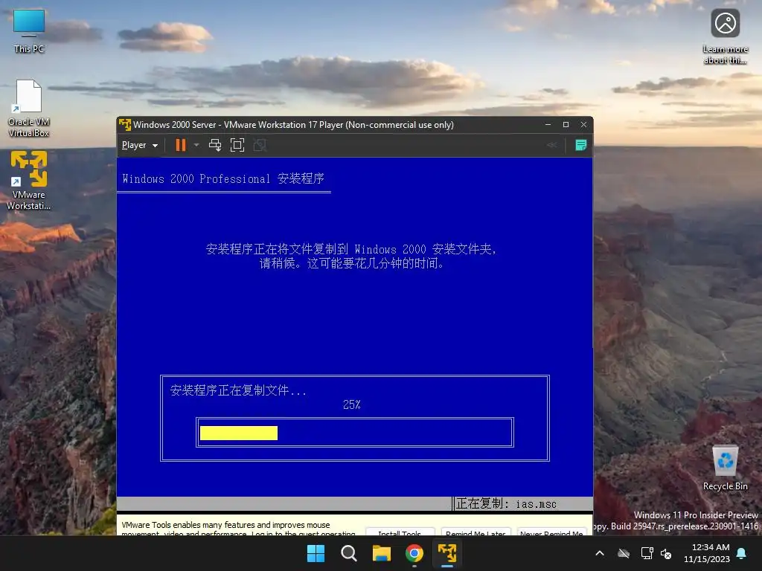Maximize the VMware Player window
762x571 pixels.
566,125
